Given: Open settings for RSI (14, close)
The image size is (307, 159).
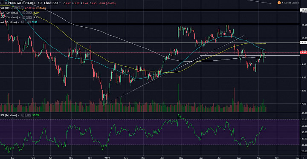Looking at the screenshot, I should click(26, 115).
